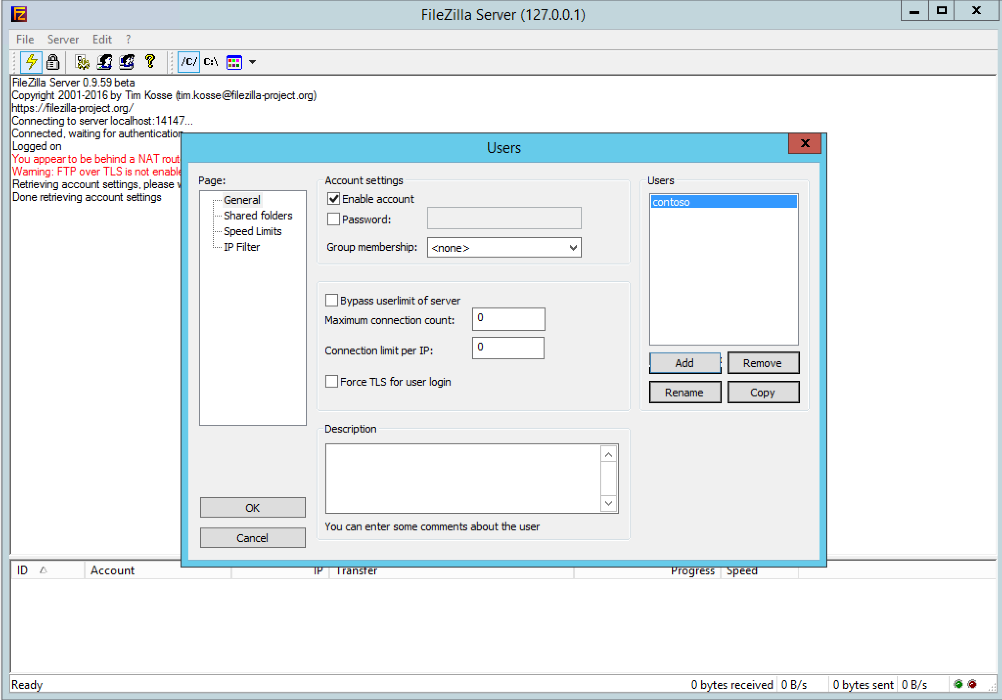
Task: Enable the Password checkbox
Action: pyautogui.click(x=334, y=219)
